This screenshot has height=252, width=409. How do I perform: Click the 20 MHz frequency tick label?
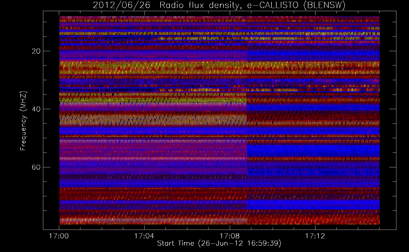click(x=36, y=51)
